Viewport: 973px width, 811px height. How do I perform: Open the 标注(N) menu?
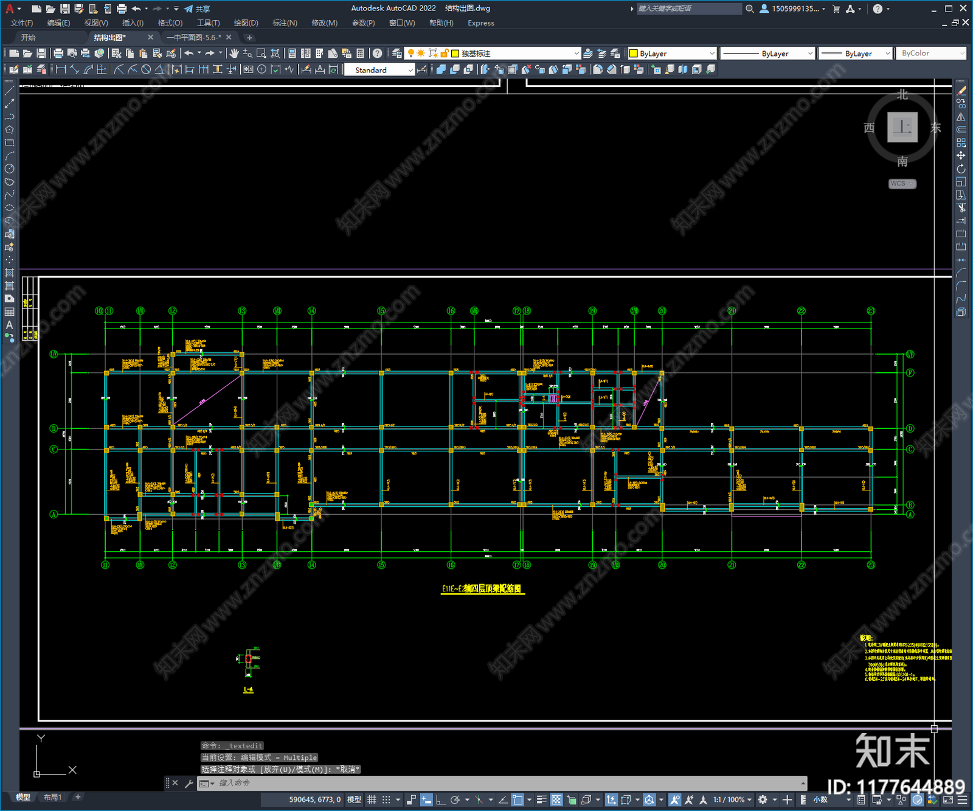point(285,23)
